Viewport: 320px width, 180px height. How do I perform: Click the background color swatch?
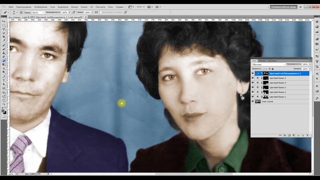(x=5, y=112)
